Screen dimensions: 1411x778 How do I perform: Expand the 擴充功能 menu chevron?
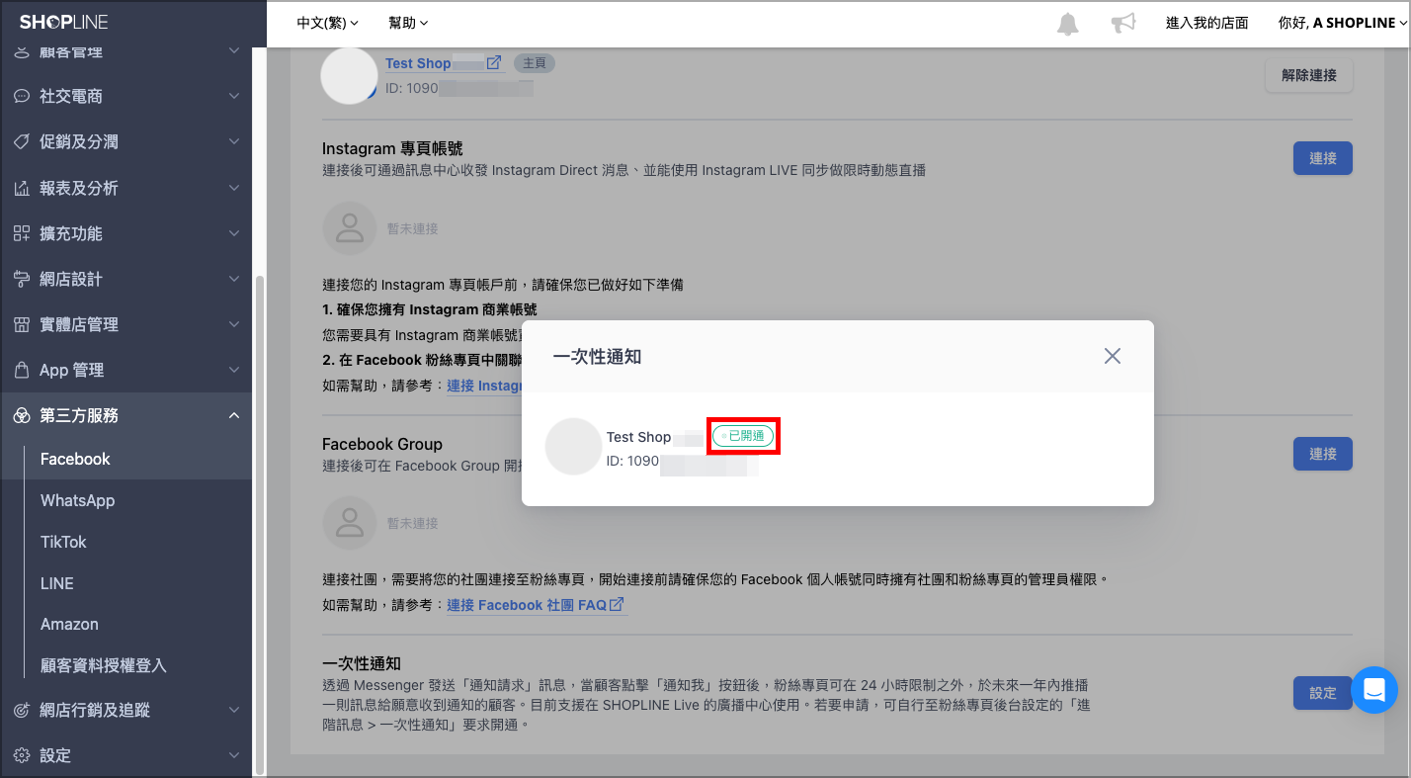[234, 233]
